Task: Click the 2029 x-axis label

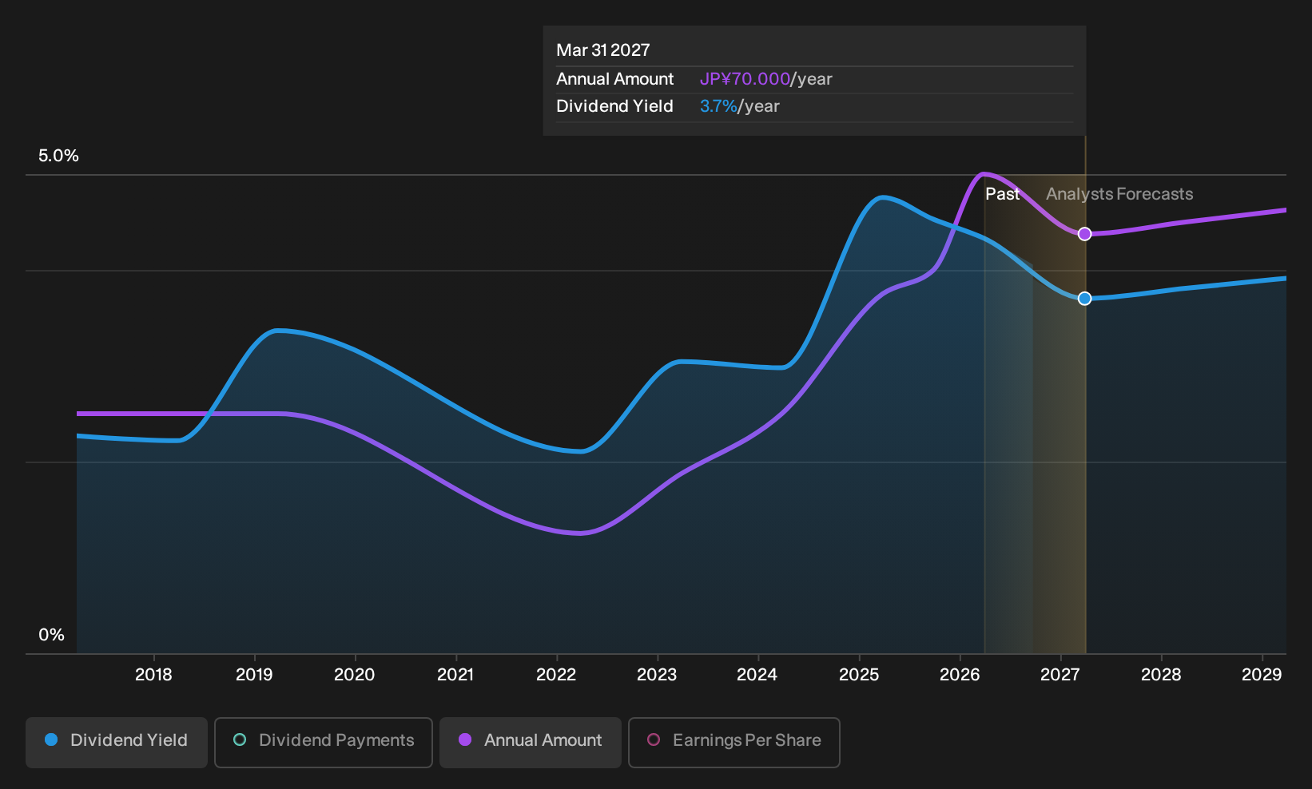Action: point(1262,675)
